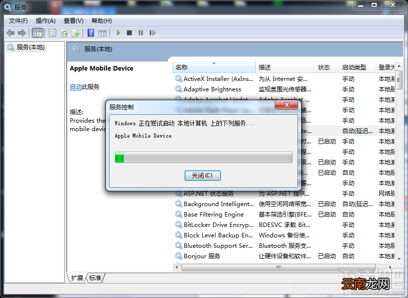Viewport: 408px width, 298px height.
Task: Open the 帮助(H) menu
Action: (102, 21)
